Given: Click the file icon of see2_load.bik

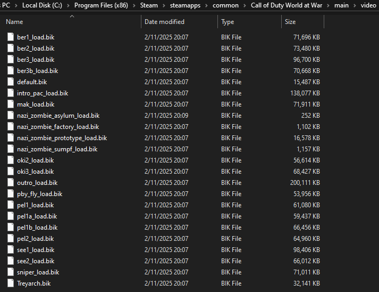Looking at the screenshot, I should coord(11,261).
